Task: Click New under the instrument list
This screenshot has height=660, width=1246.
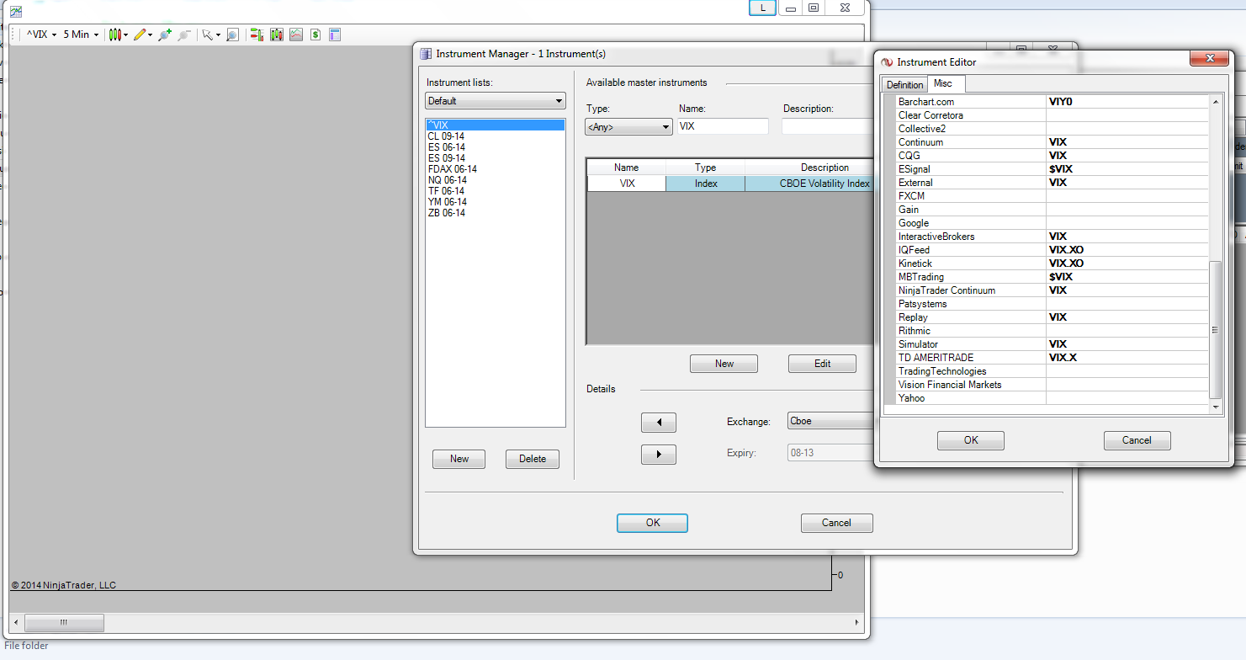Action: tap(459, 459)
